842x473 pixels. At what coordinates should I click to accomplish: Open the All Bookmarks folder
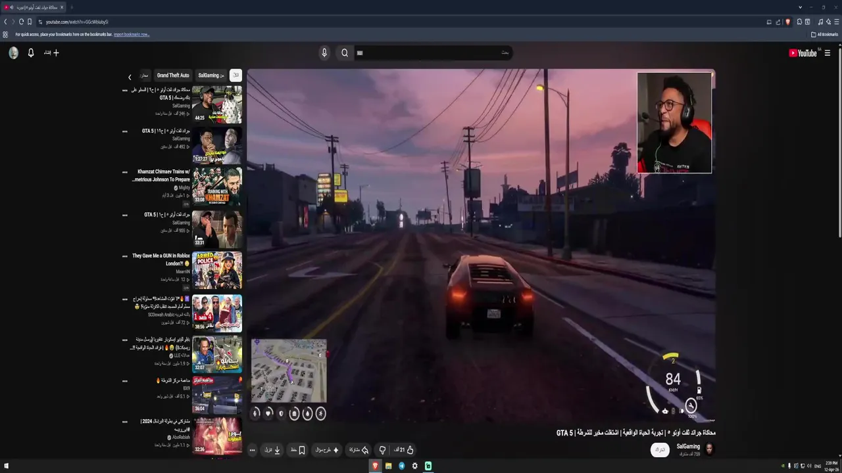(824, 34)
